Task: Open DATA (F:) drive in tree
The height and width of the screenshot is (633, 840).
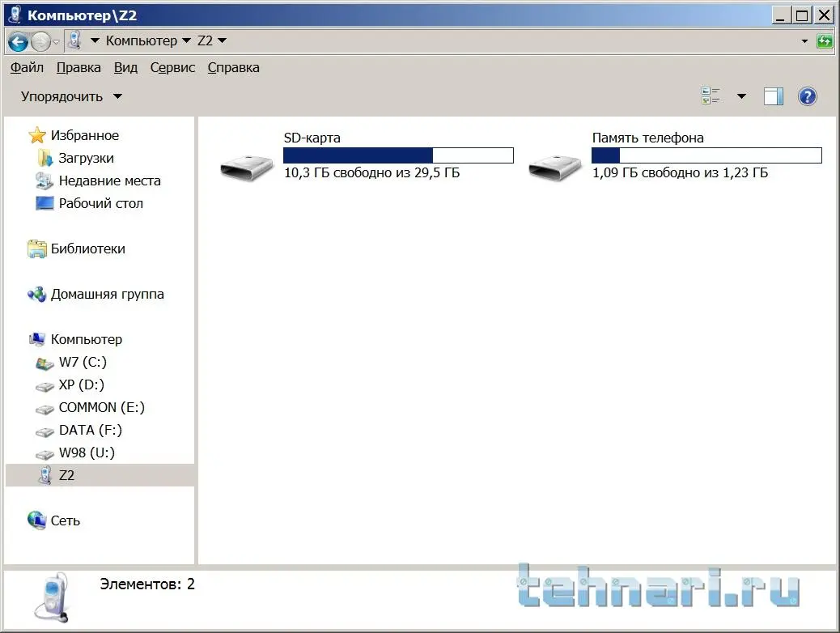Action: (x=91, y=430)
